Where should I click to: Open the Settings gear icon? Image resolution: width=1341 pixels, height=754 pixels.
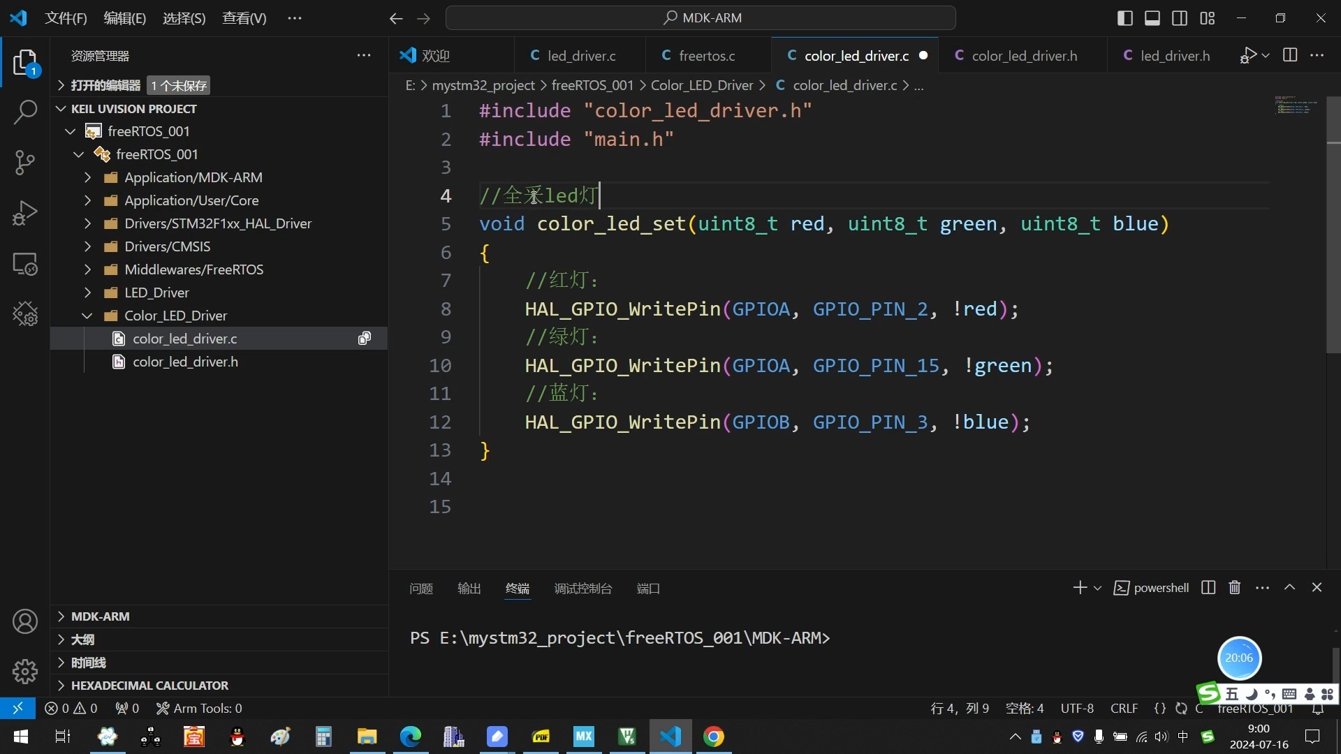25,670
